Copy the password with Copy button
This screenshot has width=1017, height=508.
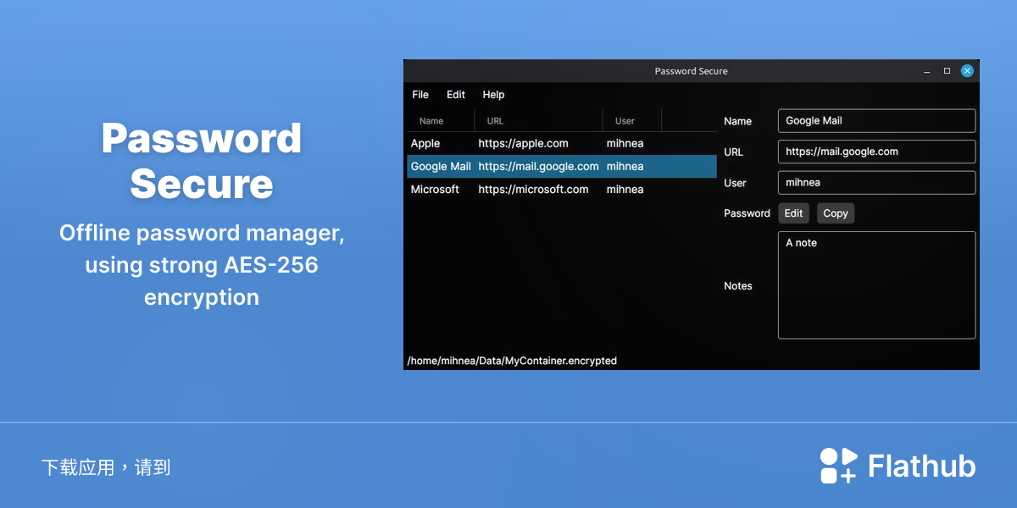click(x=836, y=213)
